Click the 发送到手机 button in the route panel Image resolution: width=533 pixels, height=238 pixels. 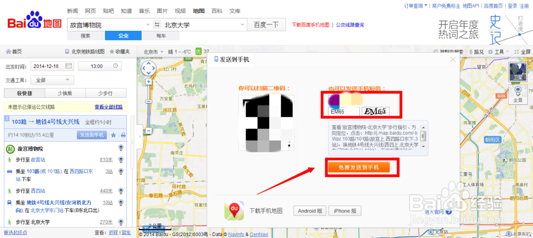[92, 135]
